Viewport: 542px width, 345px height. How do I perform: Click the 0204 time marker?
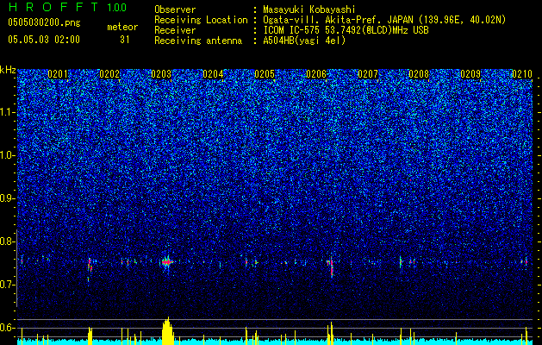click(x=213, y=74)
